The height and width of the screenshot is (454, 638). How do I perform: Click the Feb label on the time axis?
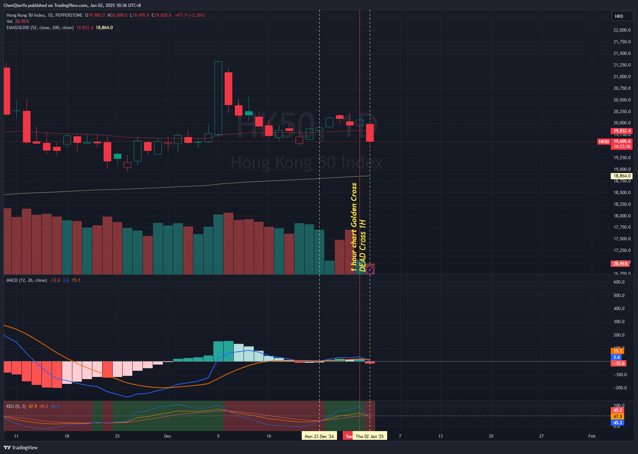[592, 436]
